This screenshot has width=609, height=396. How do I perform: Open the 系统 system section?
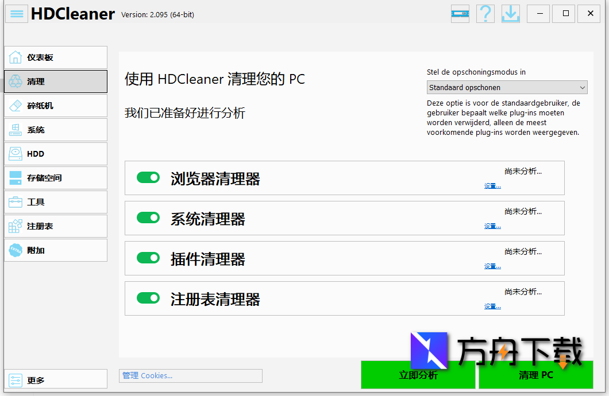[x=55, y=130]
